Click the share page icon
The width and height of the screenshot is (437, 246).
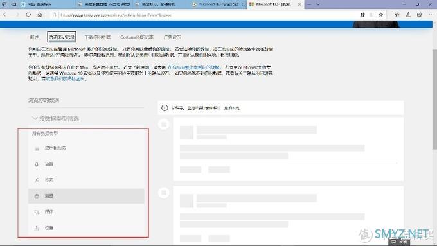420,15
